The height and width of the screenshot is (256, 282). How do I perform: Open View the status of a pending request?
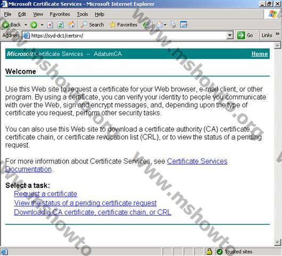coord(85,203)
